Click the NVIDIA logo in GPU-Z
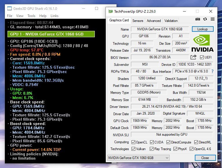Image resolution: width=222 pixels, height=168 pixels. (x=202, y=43)
